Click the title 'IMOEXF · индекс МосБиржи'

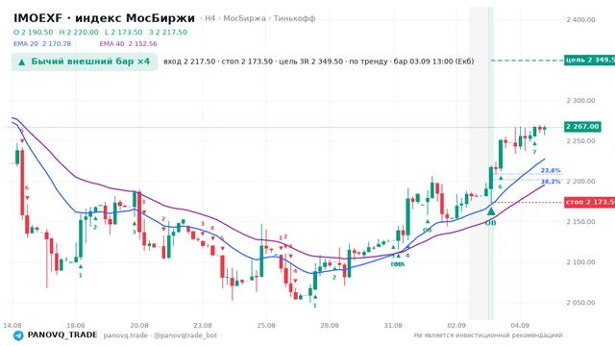pyautogui.click(x=104, y=18)
